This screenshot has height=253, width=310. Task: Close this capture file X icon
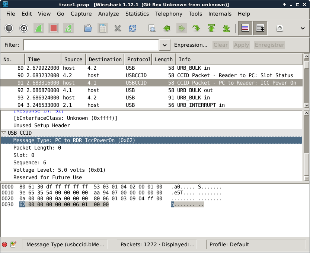[x=118, y=28]
